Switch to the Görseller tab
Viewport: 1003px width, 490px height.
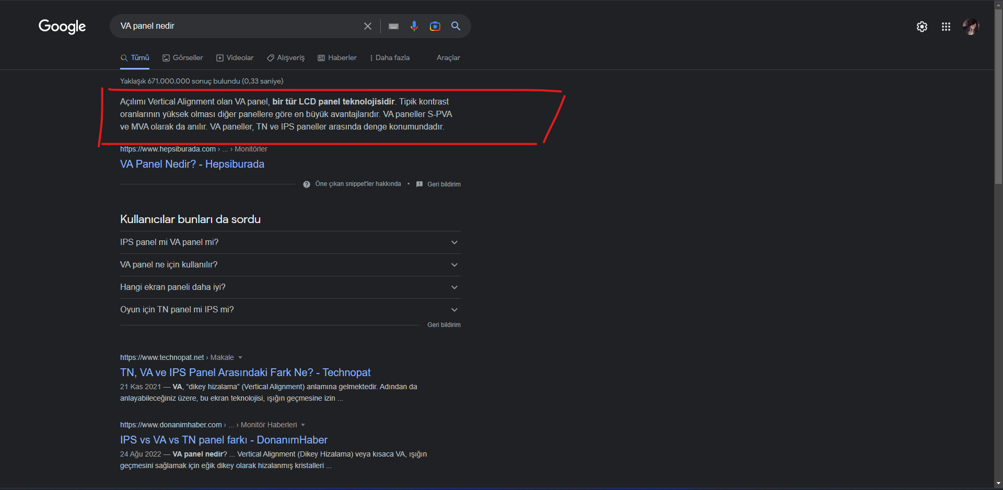tap(183, 58)
